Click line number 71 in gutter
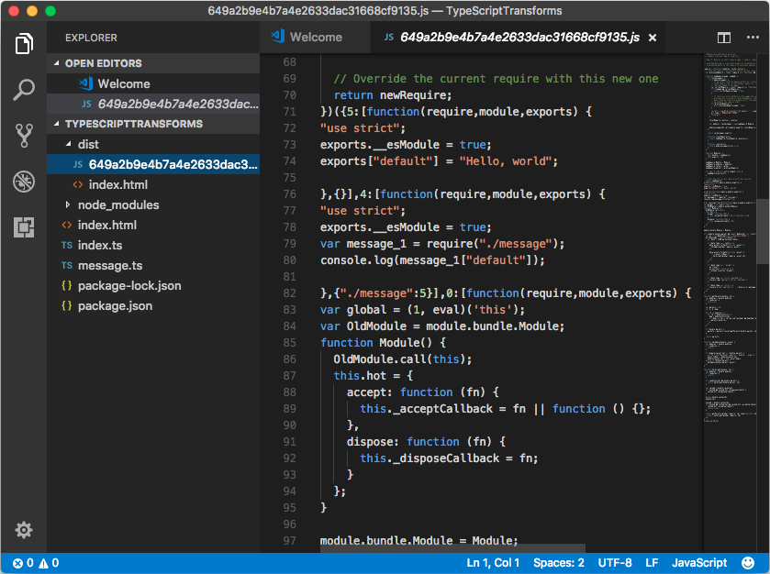Viewport: 770px width, 574px height. tap(290, 111)
